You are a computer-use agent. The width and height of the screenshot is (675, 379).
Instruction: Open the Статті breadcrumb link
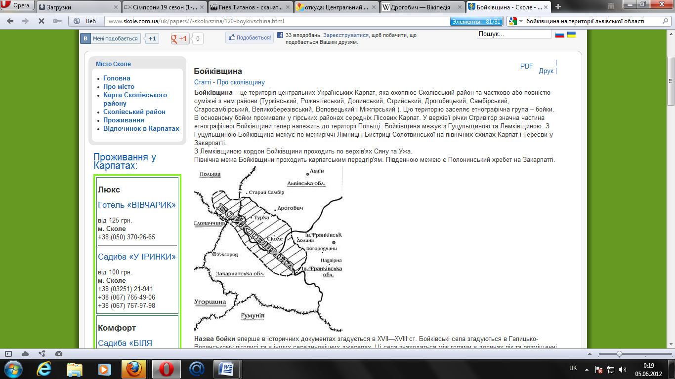pos(203,82)
